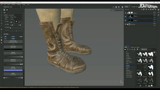Click the Base Color uniform color button

[13, 47]
